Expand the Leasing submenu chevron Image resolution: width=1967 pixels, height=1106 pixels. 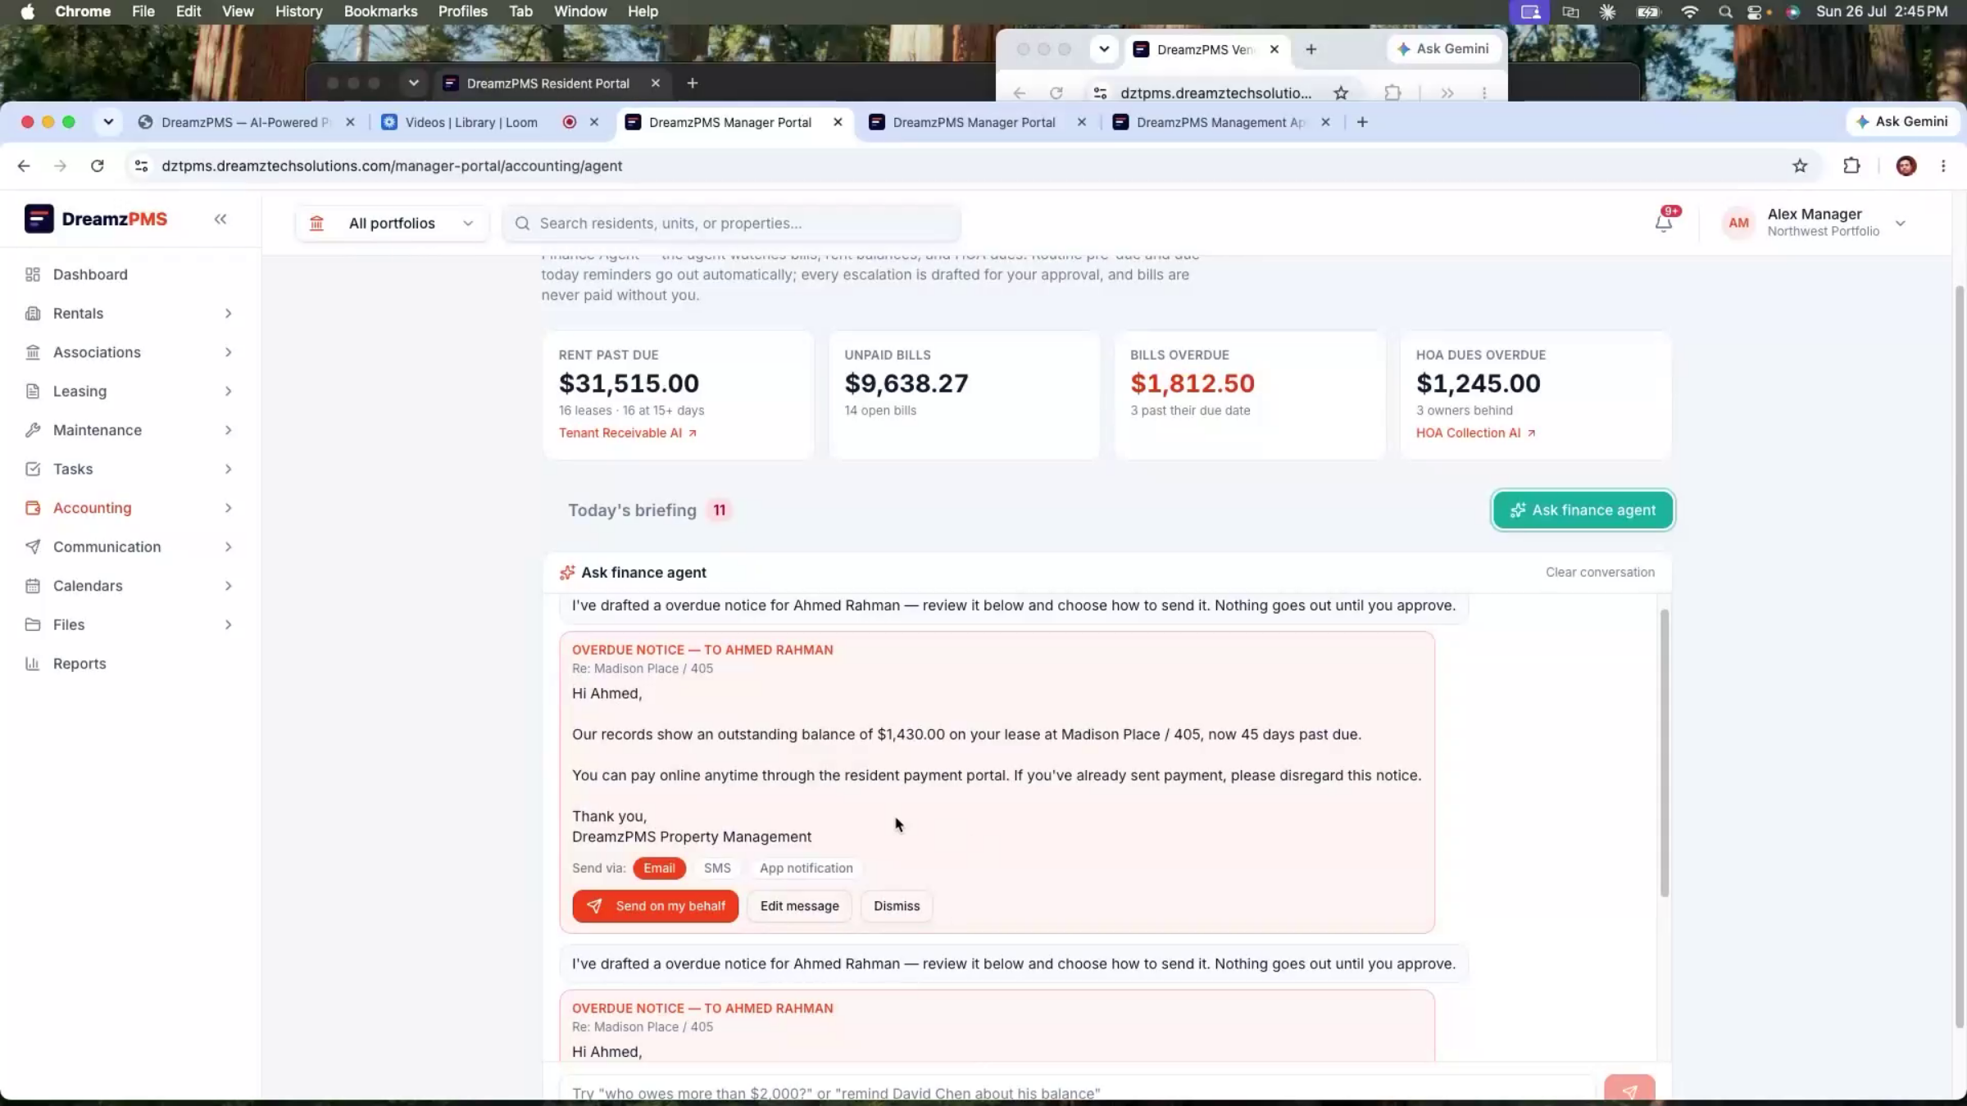click(x=228, y=391)
